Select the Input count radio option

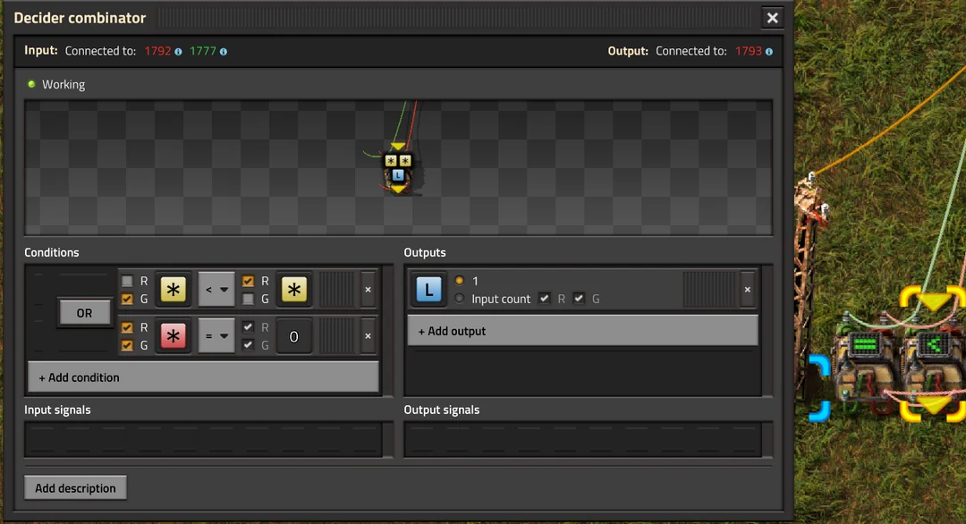click(x=460, y=299)
